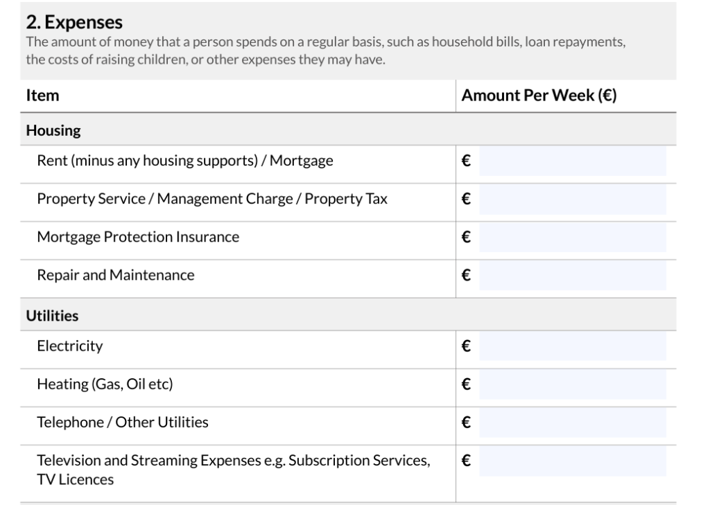Click the "Heating (Gas, Oil etc)" label
The width and height of the screenshot is (710, 505).
pos(105,384)
